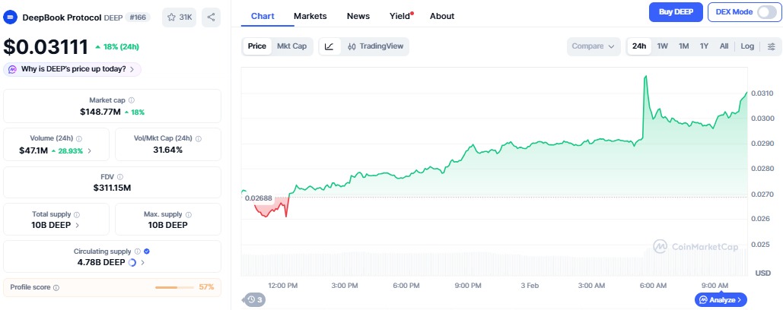
Task: Click the Profile score progress bar
Action: tap(175, 288)
